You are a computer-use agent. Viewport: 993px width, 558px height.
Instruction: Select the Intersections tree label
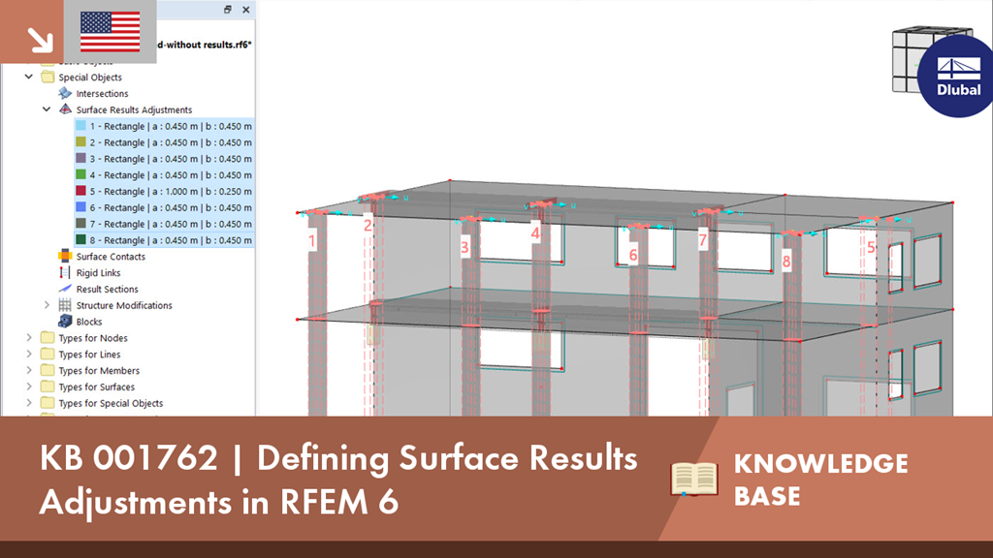tap(102, 94)
